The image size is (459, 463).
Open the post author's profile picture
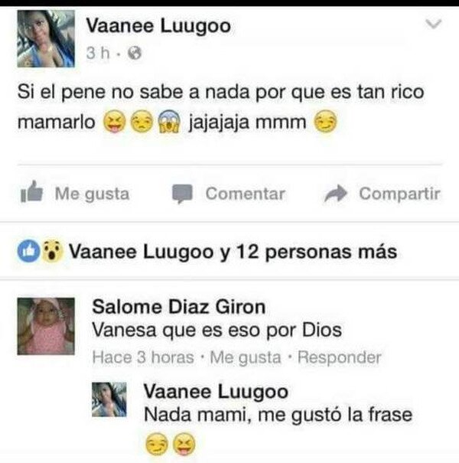pyautogui.click(x=46, y=39)
